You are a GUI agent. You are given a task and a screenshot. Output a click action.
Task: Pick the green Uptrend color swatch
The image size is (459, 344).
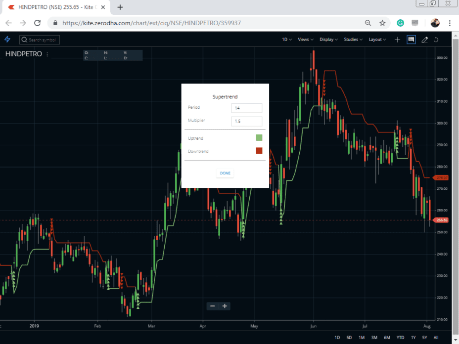(259, 137)
